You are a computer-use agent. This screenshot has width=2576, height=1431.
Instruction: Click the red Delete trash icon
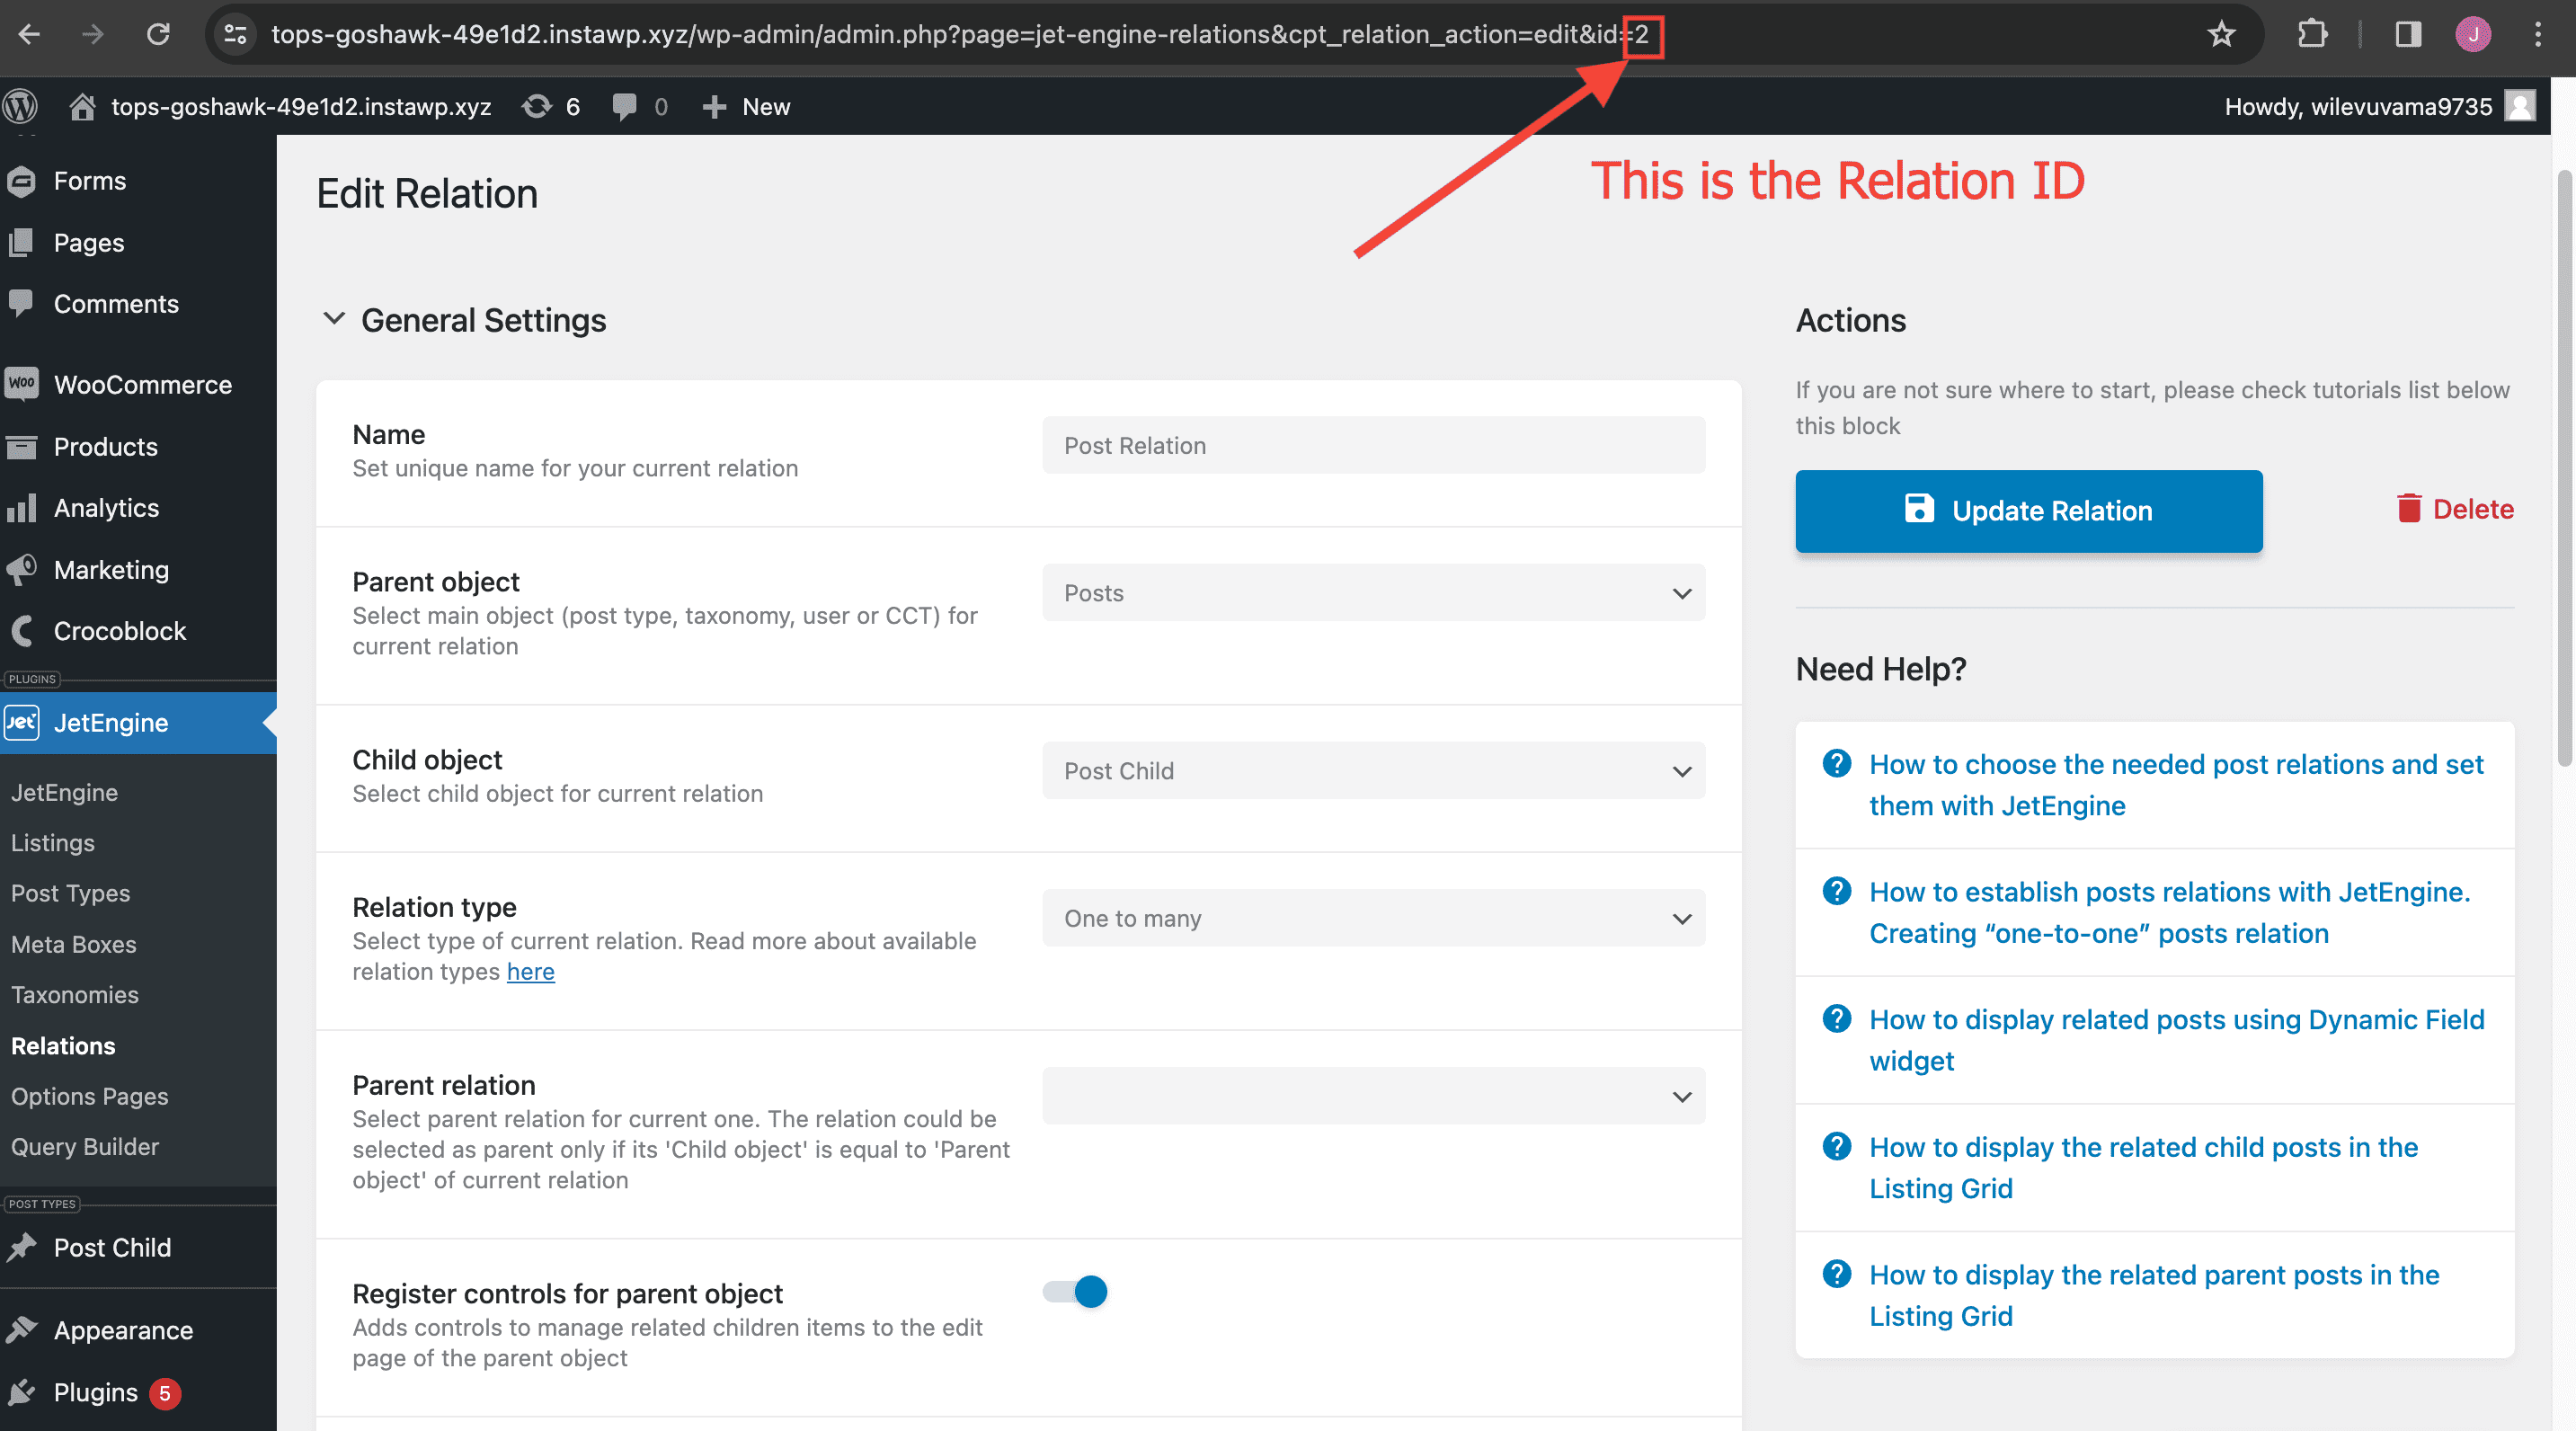(2408, 509)
